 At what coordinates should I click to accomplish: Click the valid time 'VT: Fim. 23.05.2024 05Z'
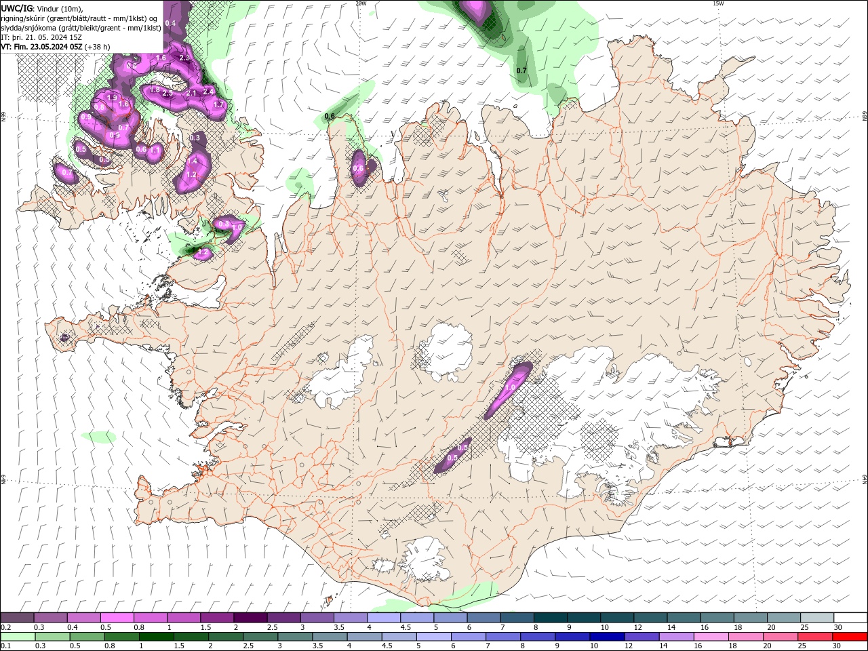coord(42,47)
